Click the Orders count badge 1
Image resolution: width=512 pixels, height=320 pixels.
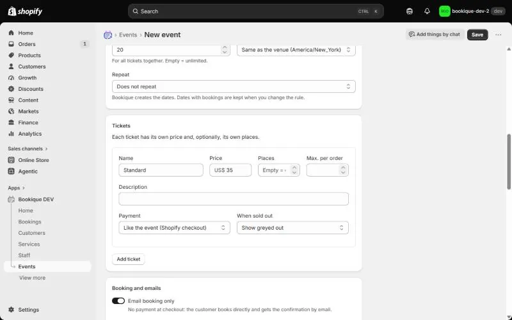point(84,44)
